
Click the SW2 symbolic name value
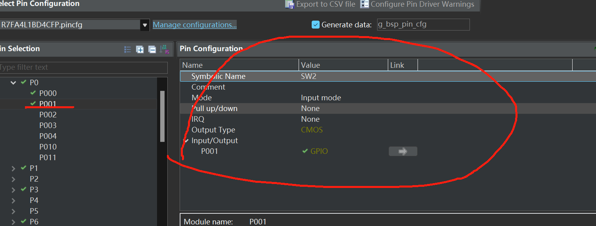[309, 76]
